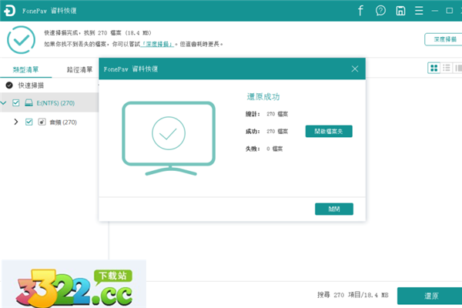Click the FonePaw logo icon
Viewport: 462px width, 308px height.
(x=9, y=11)
